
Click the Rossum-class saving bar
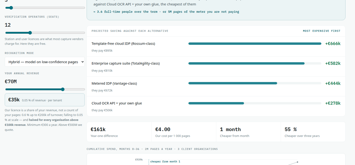[x=255, y=44]
